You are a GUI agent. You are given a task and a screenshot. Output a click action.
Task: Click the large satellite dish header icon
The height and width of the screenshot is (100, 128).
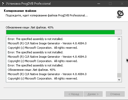(x=120, y=14)
